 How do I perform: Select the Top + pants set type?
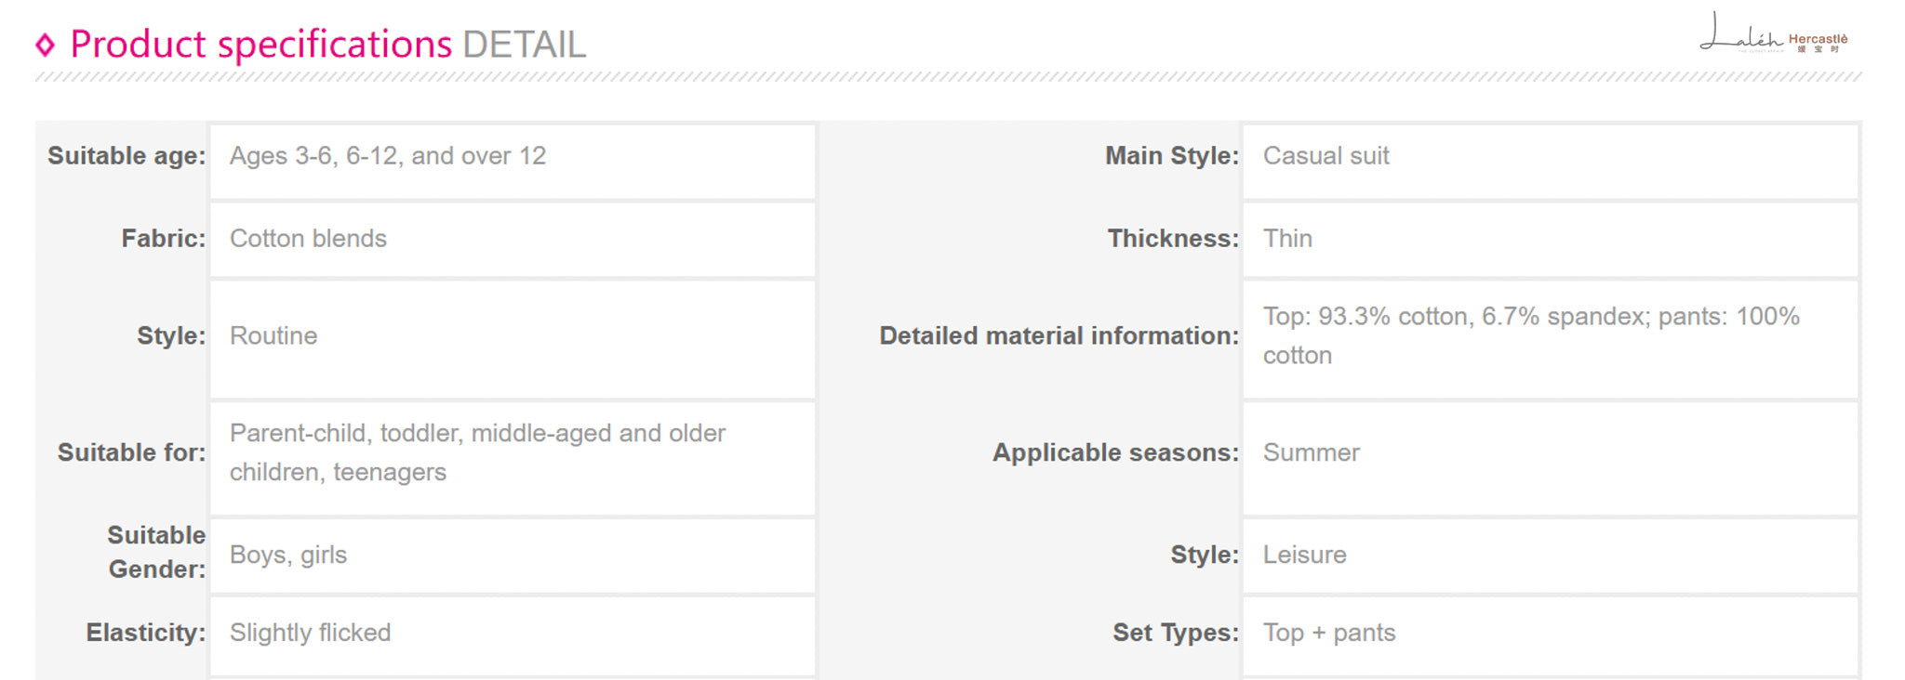[x=1329, y=633]
